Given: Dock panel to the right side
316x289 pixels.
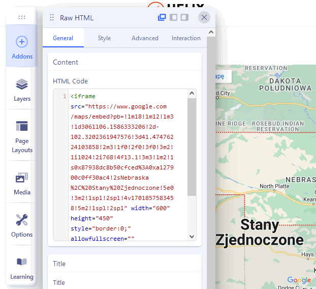Looking at the screenshot, I should [x=184, y=18].
